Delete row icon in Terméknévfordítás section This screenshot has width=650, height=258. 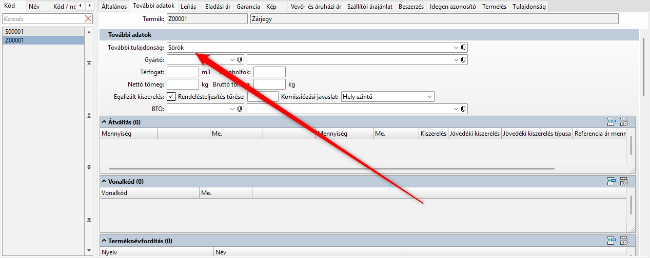tap(624, 240)
